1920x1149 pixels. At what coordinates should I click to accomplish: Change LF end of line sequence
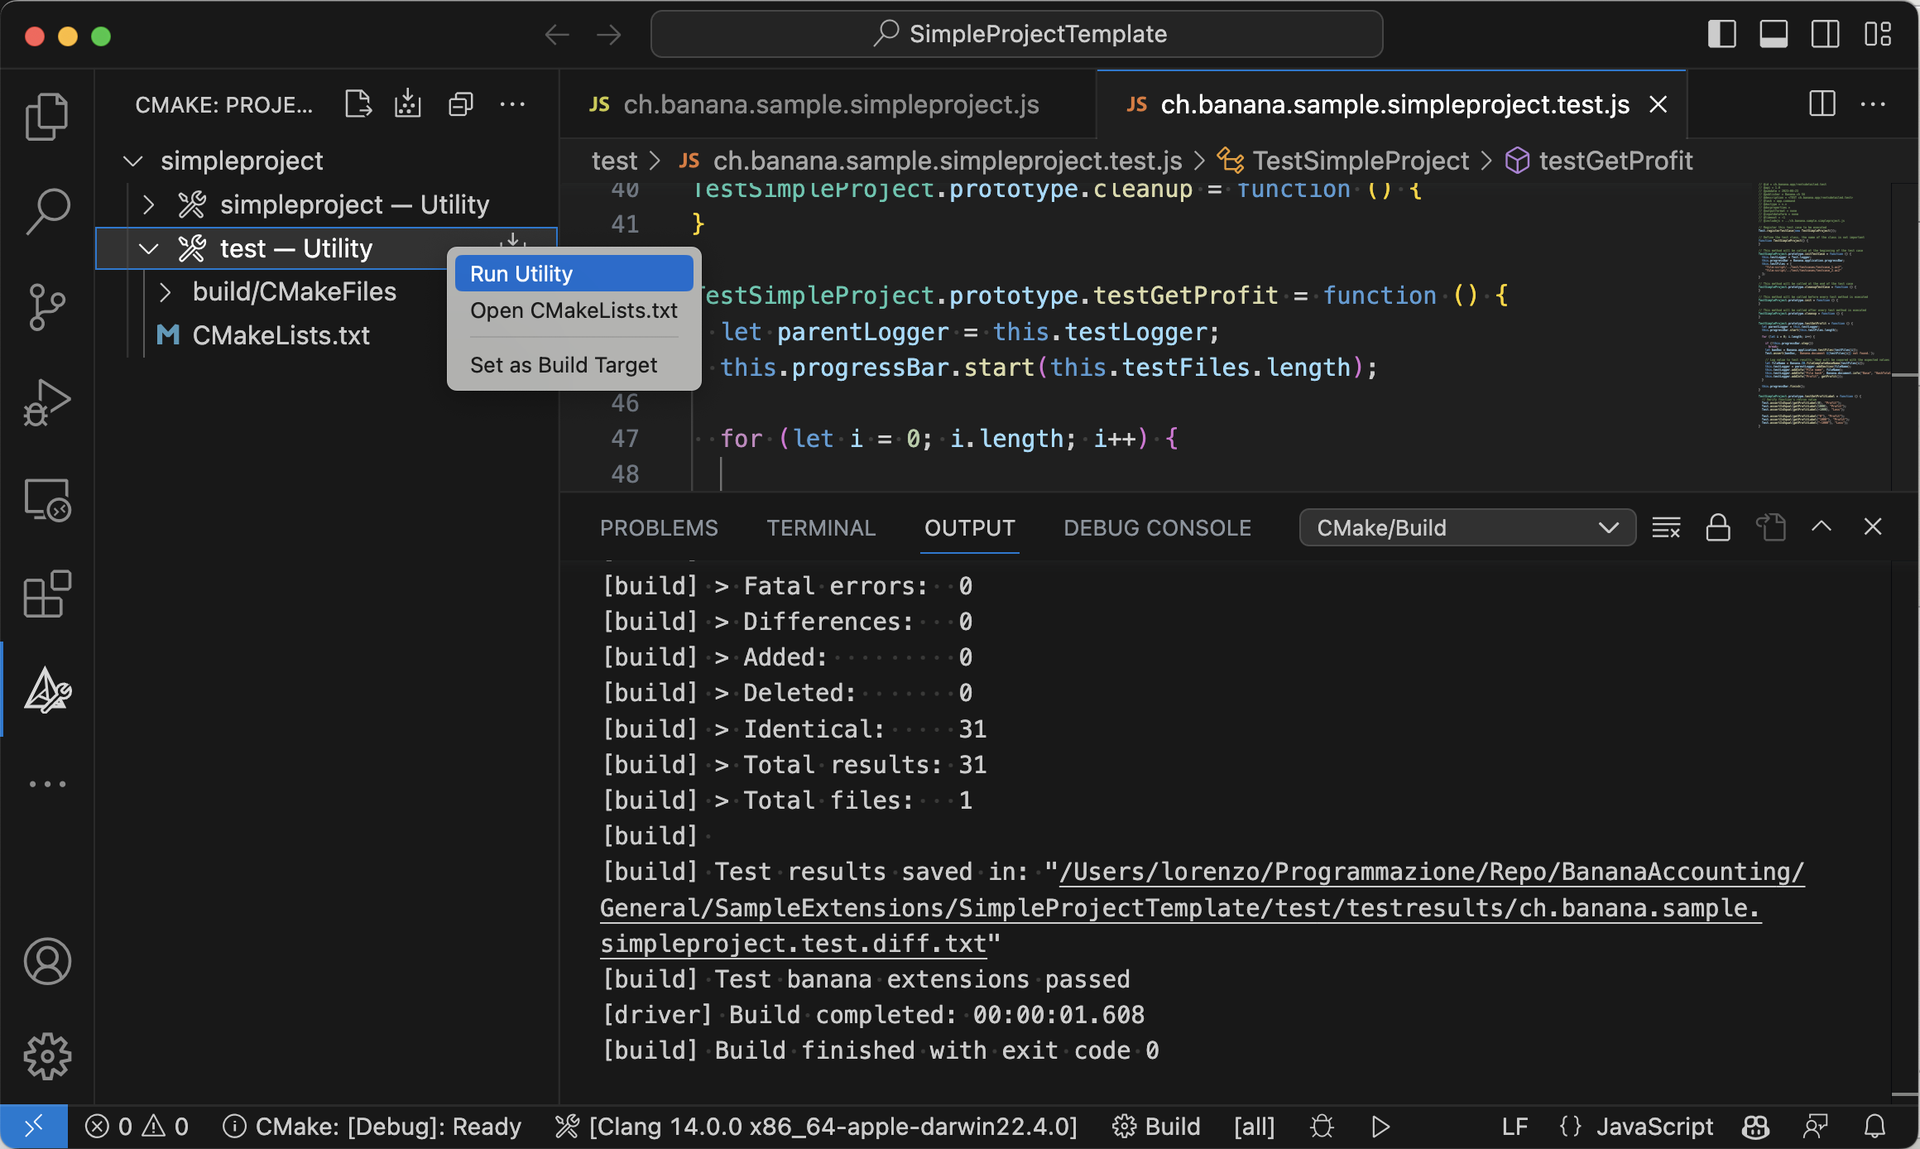click(x=1514, y=1127)
